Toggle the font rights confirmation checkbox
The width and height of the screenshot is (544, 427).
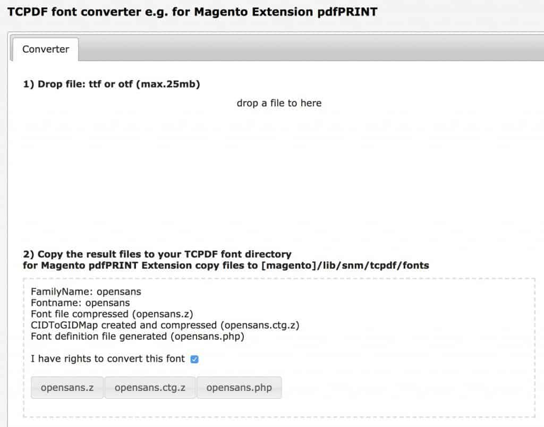point(194,359)
